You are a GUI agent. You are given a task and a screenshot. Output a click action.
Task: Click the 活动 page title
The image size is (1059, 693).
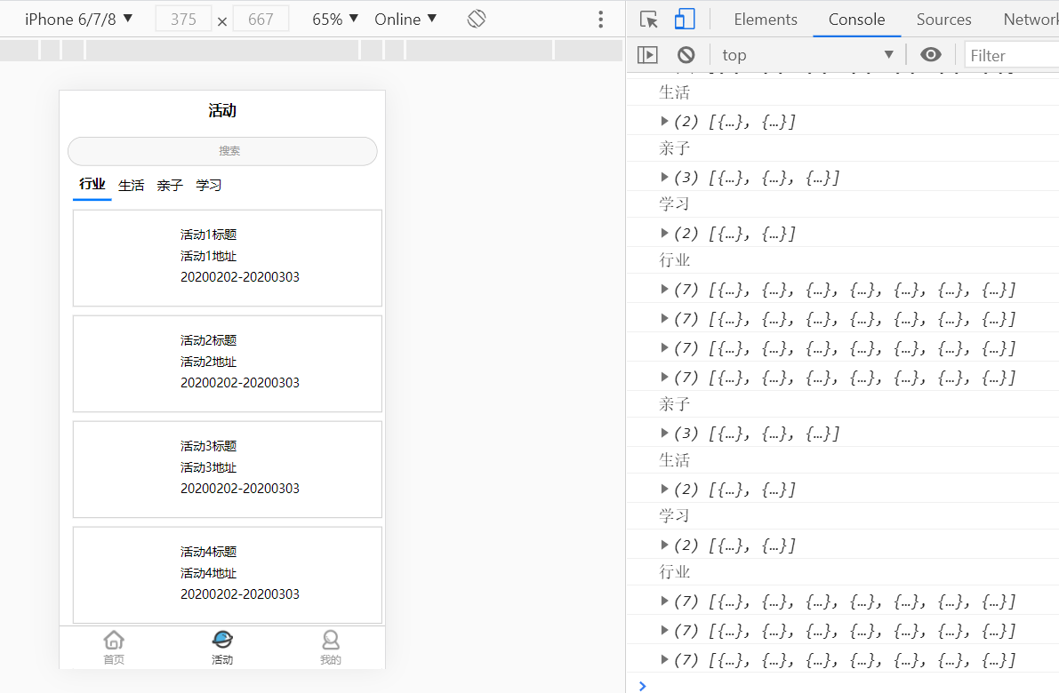click(x=222, y=111)
